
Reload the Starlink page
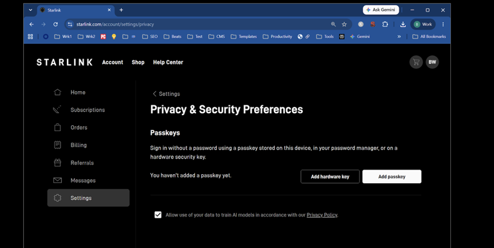tap(55, 24)
